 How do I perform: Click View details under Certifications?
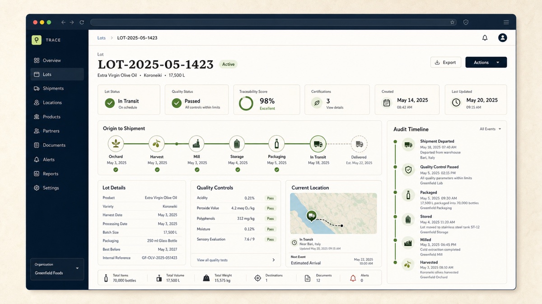pyautogui.click(x=335, y=108)
